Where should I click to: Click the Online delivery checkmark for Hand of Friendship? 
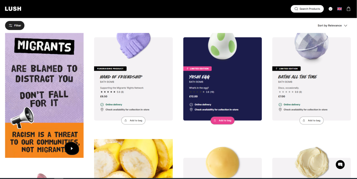[x=102, y=104]
